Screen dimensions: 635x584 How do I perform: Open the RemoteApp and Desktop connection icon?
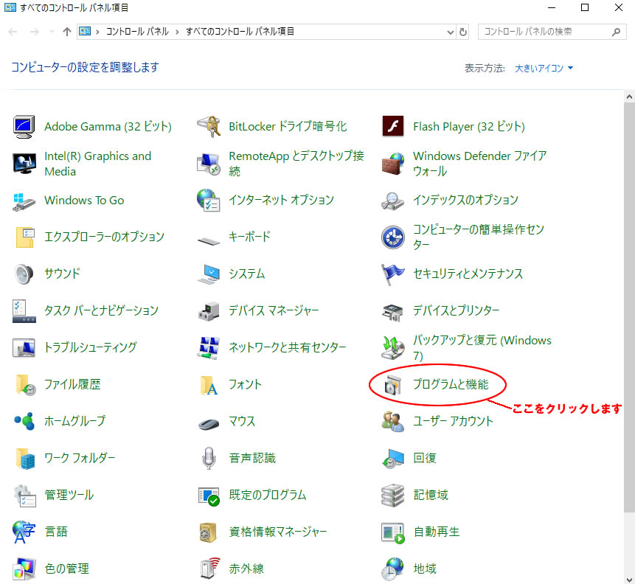[x=209, y=164]
